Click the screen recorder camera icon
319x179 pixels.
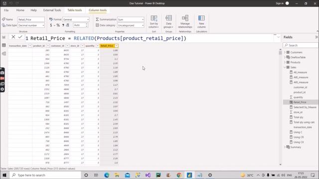pyautogui.click(x=2, y=73)
